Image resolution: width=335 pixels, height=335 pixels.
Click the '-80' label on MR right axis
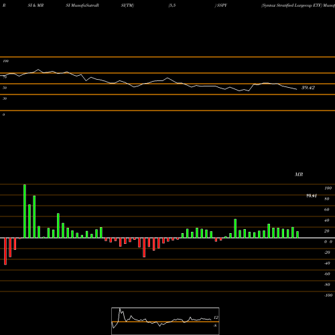pos(327,285)
